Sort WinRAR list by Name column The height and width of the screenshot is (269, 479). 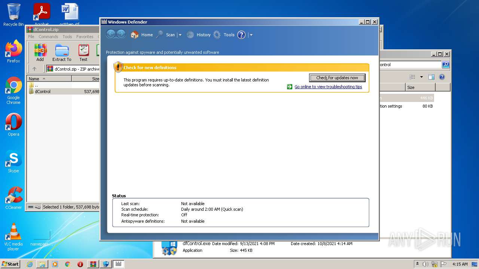pyautogui.click(x=49, y=79)
